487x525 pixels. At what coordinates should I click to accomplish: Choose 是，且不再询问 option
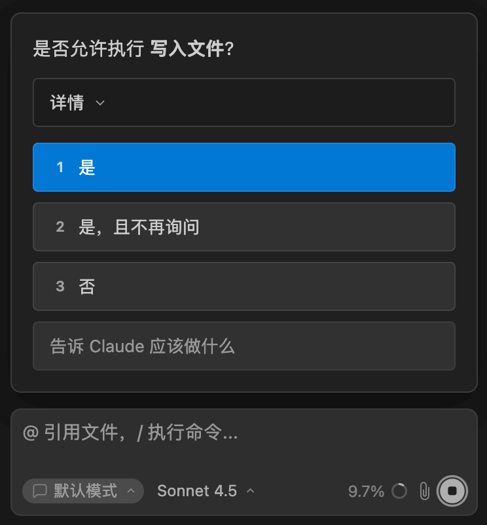[x=243, y=227]
